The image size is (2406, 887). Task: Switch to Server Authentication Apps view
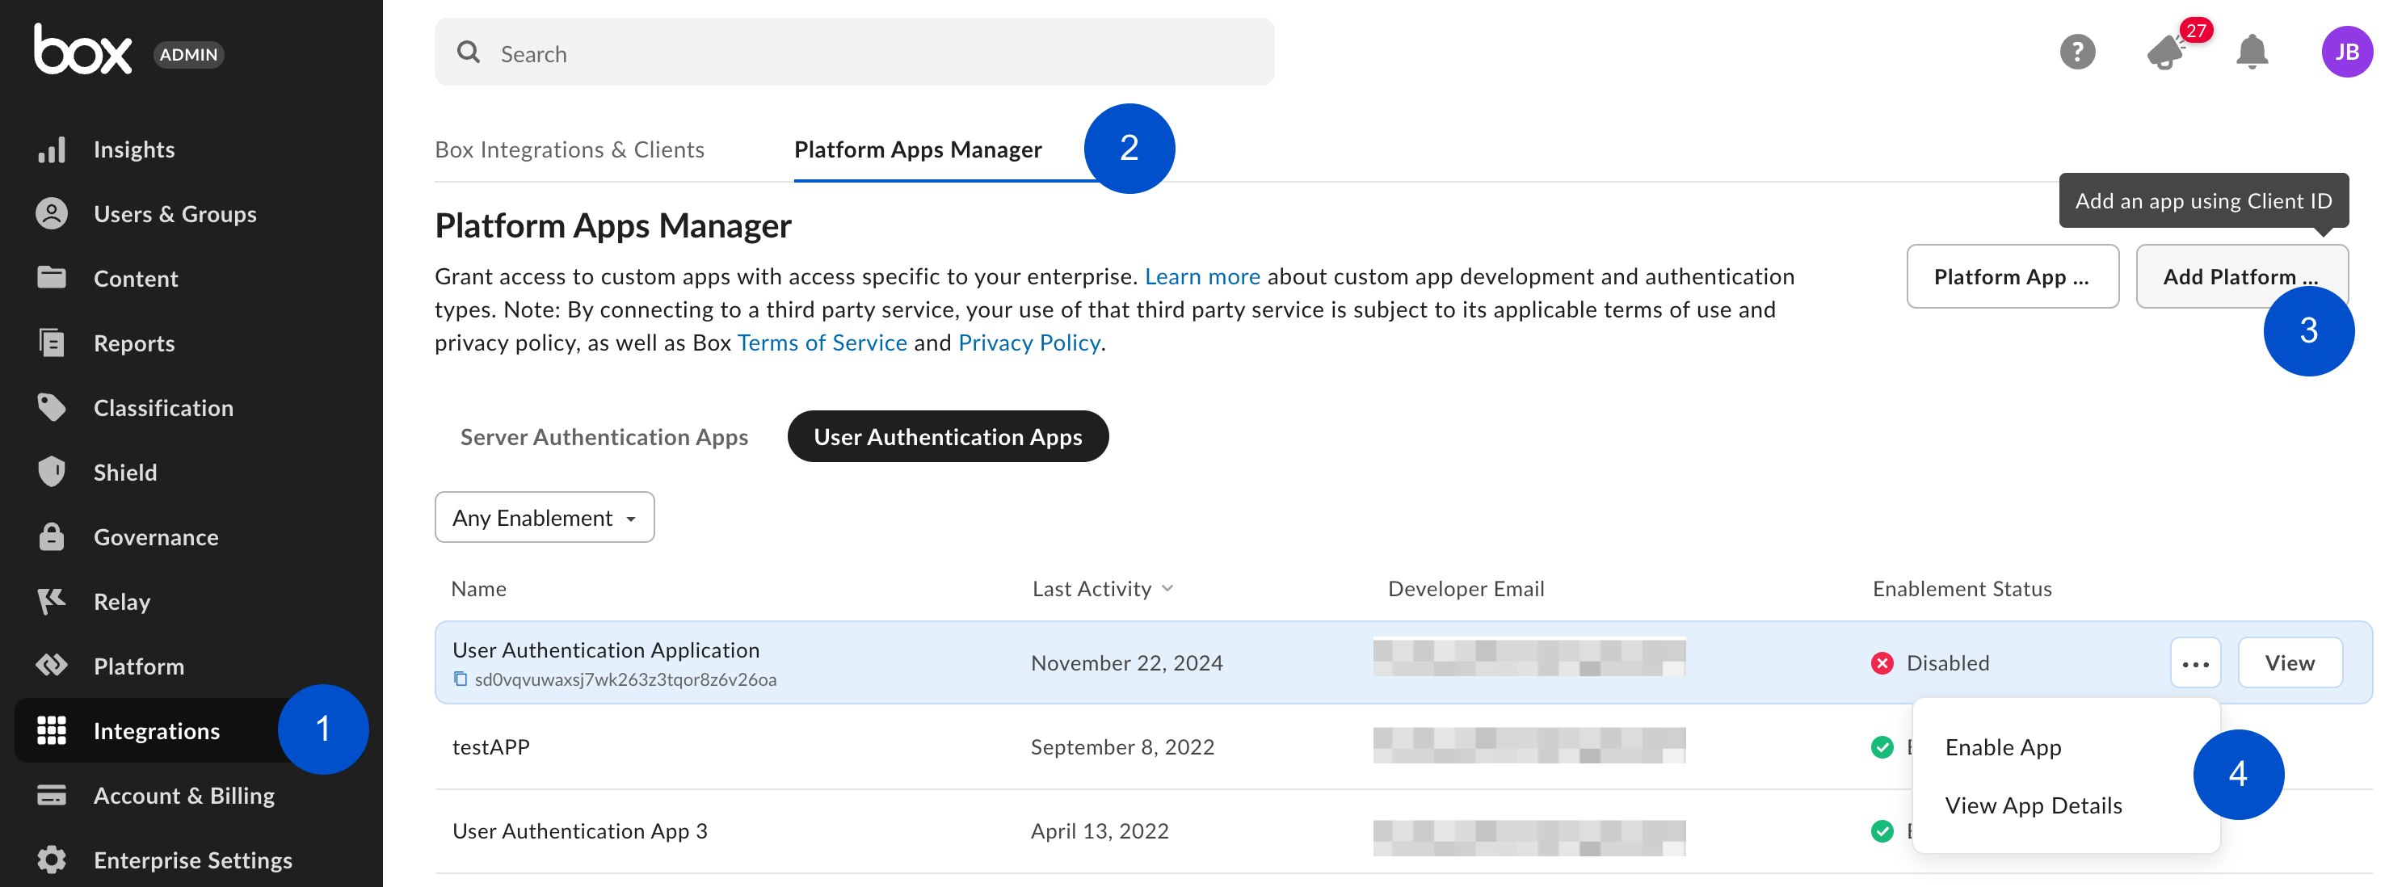click(604, 436)
